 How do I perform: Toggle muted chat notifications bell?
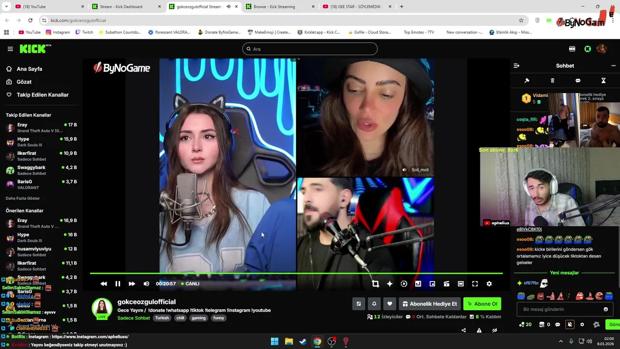pyautogui.click(x=570, y=325)
